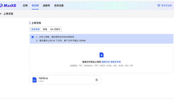Click the 1.75M file size text
This screenshot has height=100, width=174.
pos(41,81)
